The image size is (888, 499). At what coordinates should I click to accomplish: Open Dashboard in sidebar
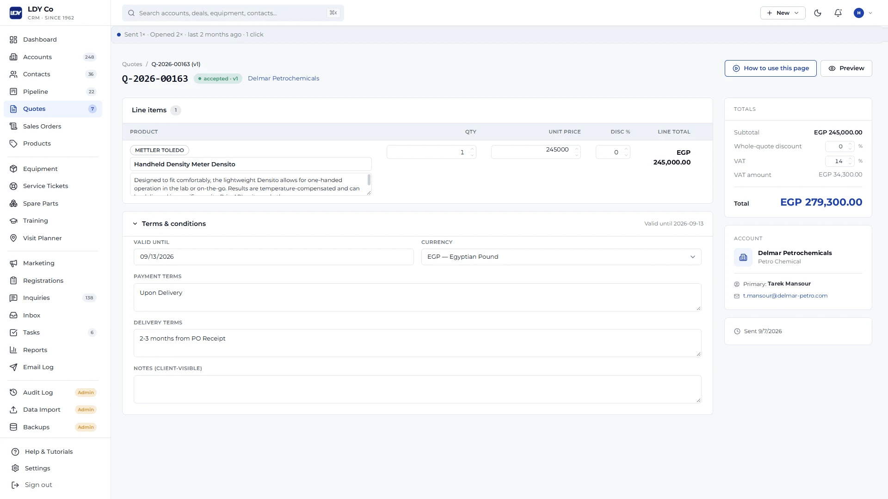53,40
